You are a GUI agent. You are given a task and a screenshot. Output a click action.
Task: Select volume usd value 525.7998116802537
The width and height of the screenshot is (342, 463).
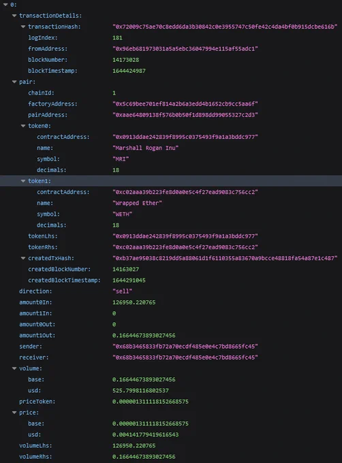(140, 390)
